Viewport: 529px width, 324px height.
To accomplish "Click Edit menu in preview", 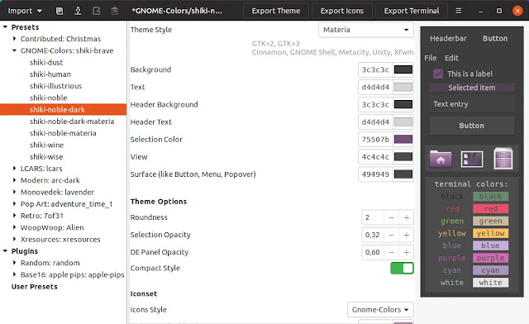I will pyautogui.click(x=451, y=58).
